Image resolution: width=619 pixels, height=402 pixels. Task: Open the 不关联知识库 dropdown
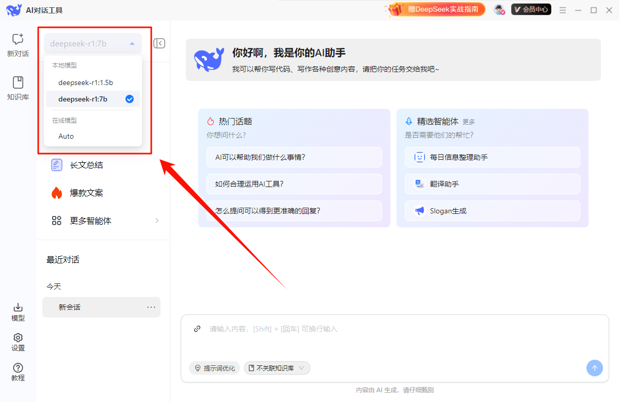(x=277, y=368)
